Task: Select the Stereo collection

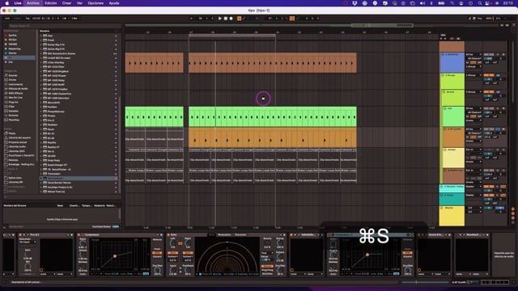Action: coord(13,53)
